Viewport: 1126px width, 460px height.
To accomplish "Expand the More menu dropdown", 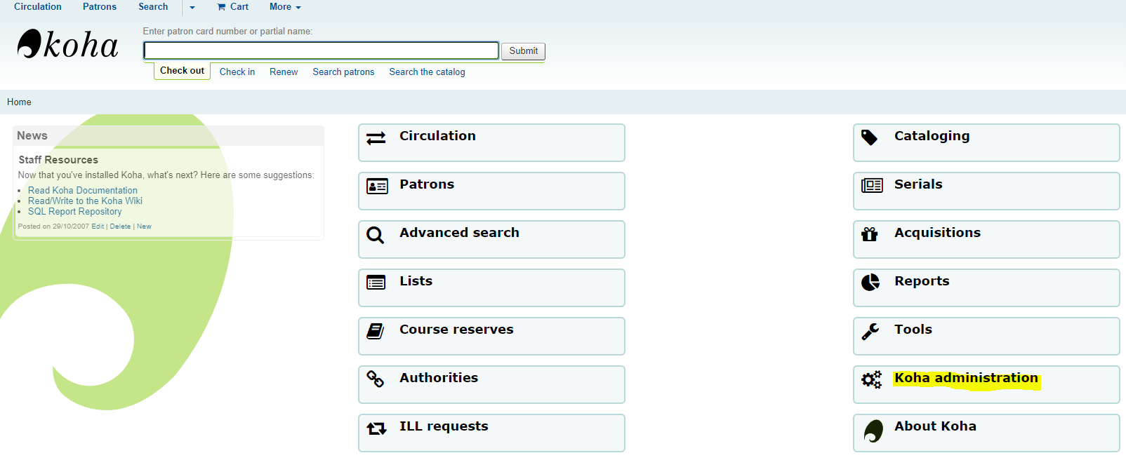I will tap(285, 7).
